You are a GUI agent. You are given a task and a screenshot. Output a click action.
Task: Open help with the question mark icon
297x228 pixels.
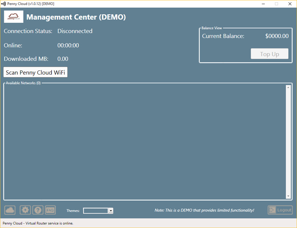click(x=38, y=210)
